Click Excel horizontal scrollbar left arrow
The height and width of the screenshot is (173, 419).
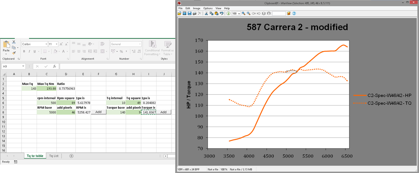(166, 156)
